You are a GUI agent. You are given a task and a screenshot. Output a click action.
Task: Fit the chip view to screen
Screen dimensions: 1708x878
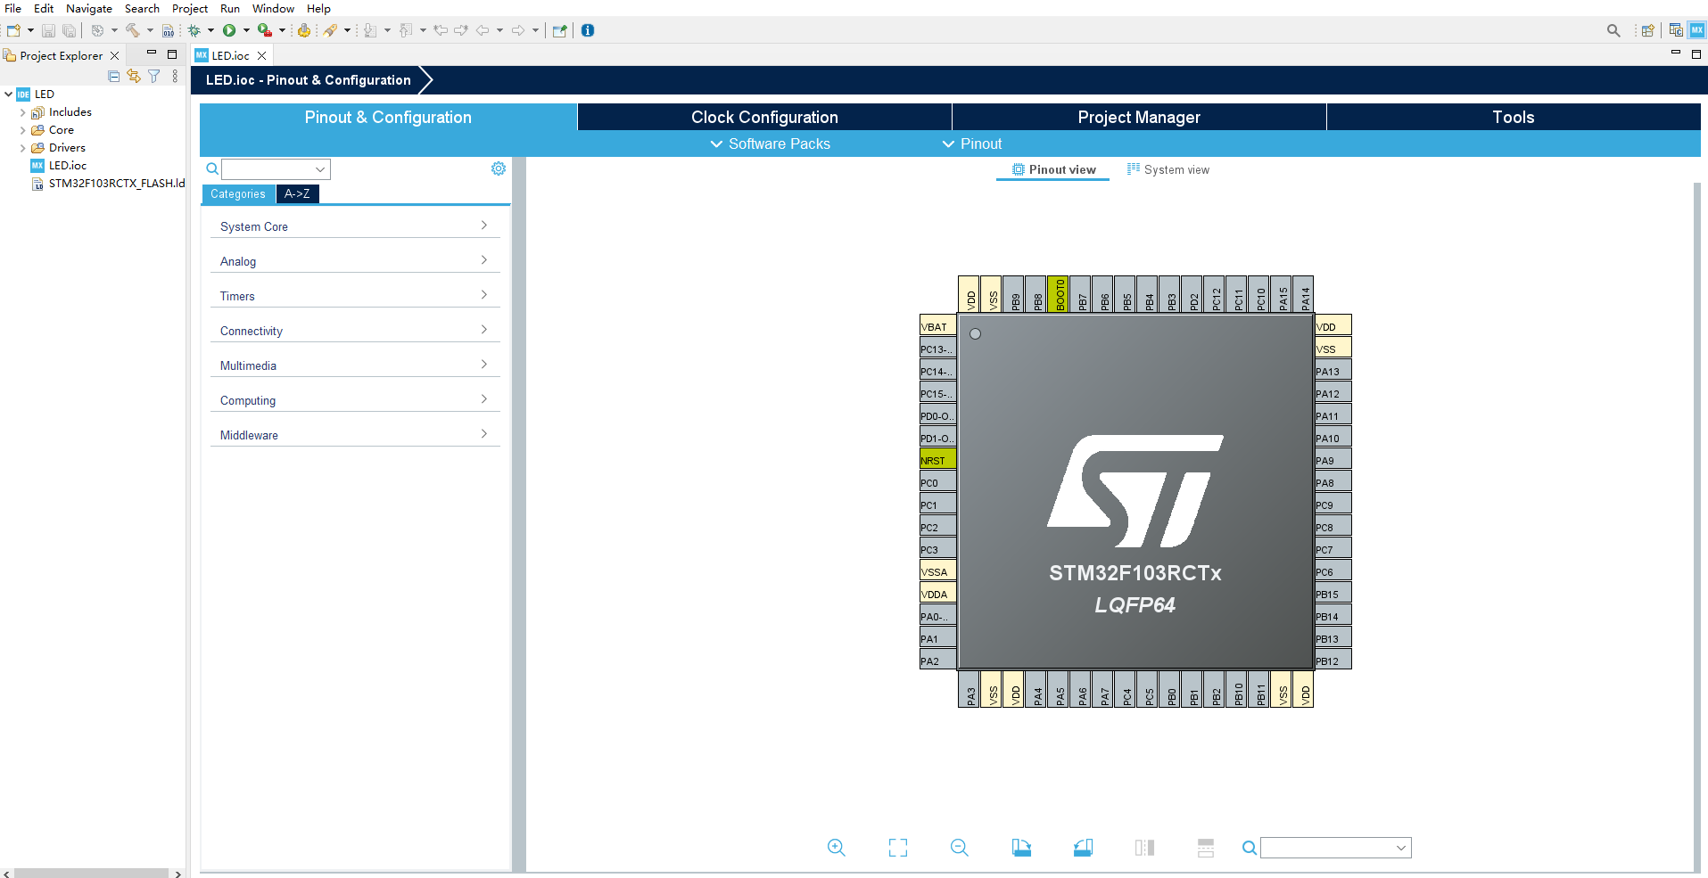(x=897, y=848)
